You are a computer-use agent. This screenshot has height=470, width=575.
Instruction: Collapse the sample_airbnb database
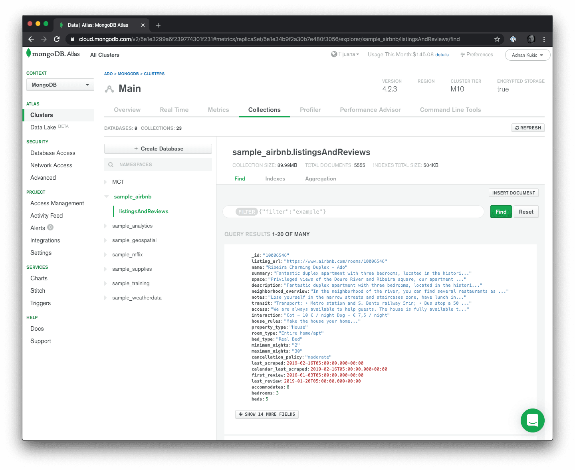click(x=106, y=196)
